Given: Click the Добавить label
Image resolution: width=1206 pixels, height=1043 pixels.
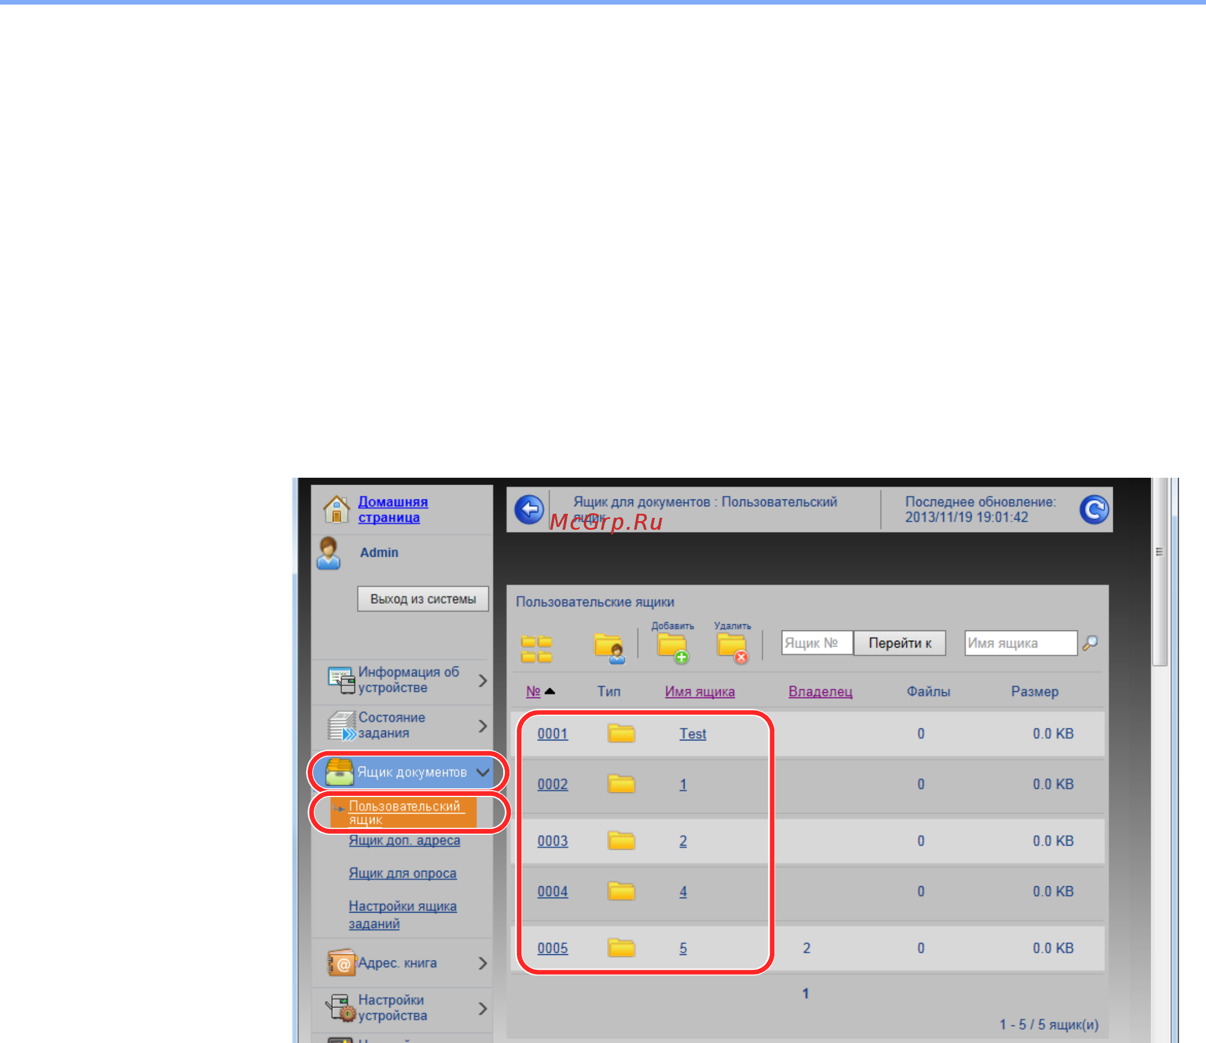Looking at the screenshot, I should [673, 626].
